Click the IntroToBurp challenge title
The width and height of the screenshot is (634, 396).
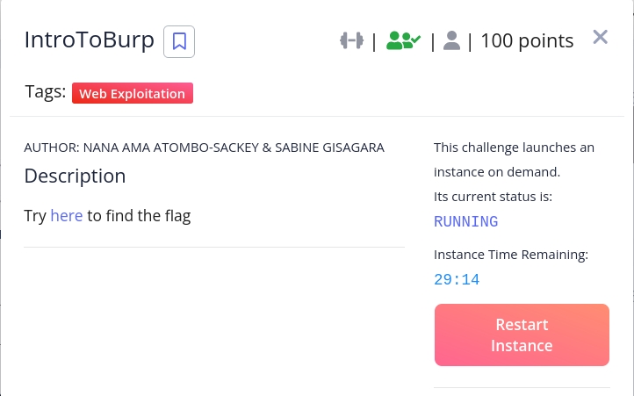click(90, 40)
